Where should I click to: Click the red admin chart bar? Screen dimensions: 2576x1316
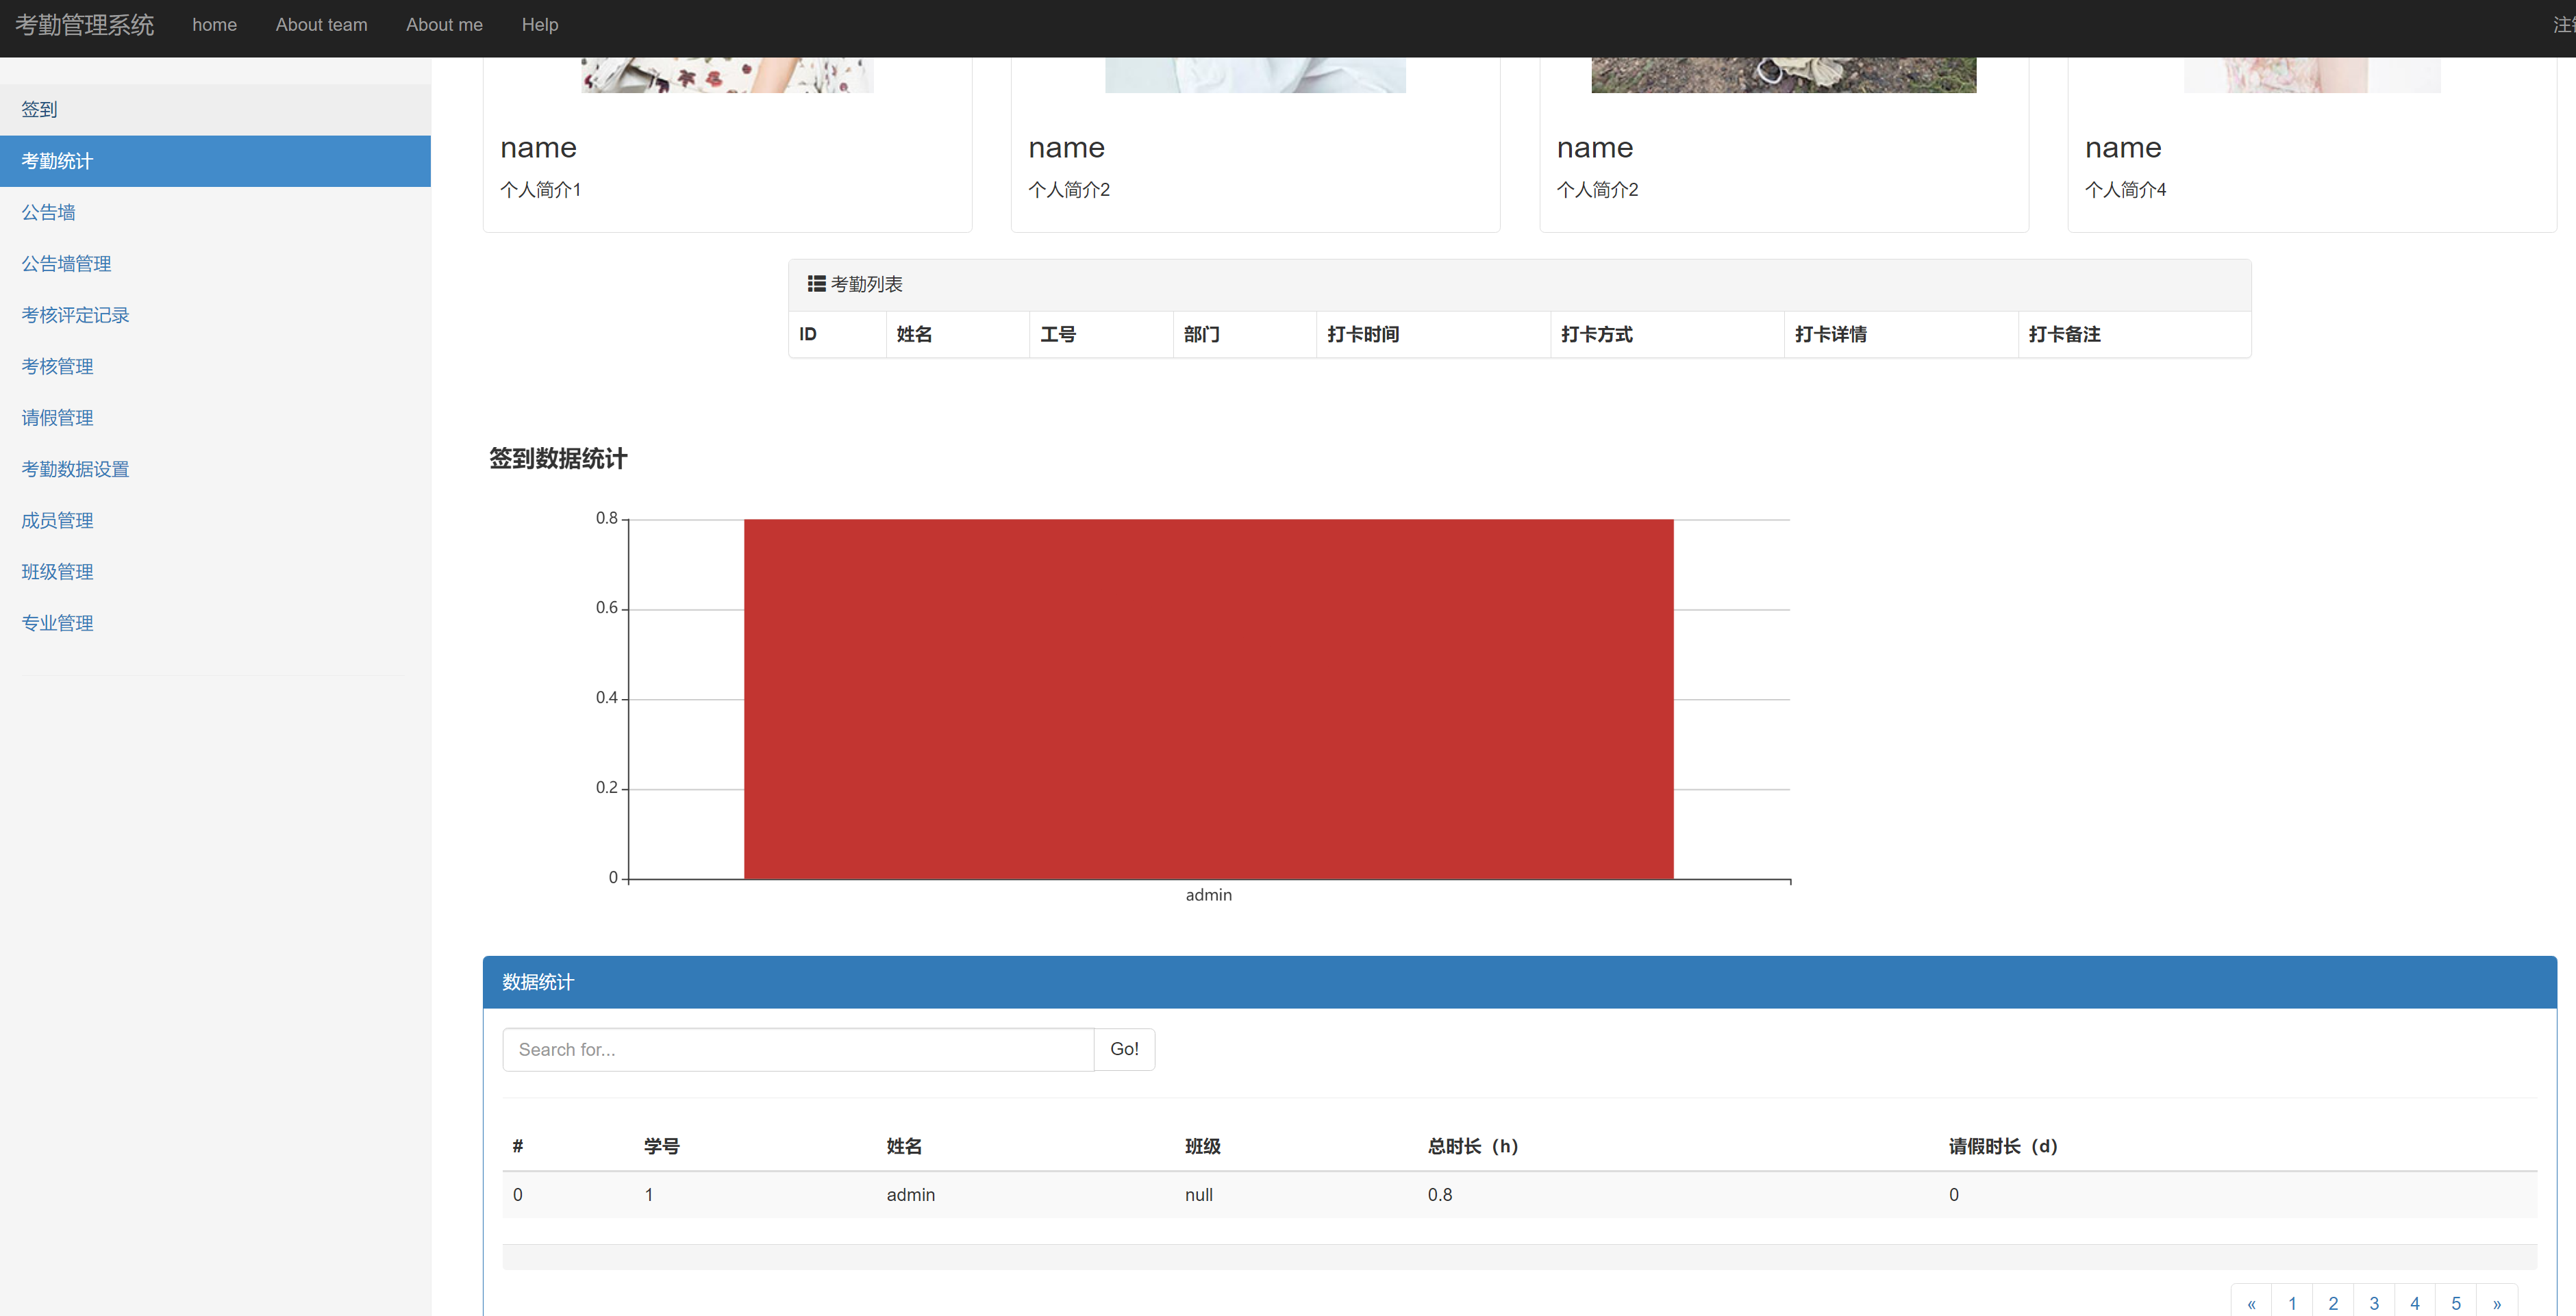(1208, 699)
